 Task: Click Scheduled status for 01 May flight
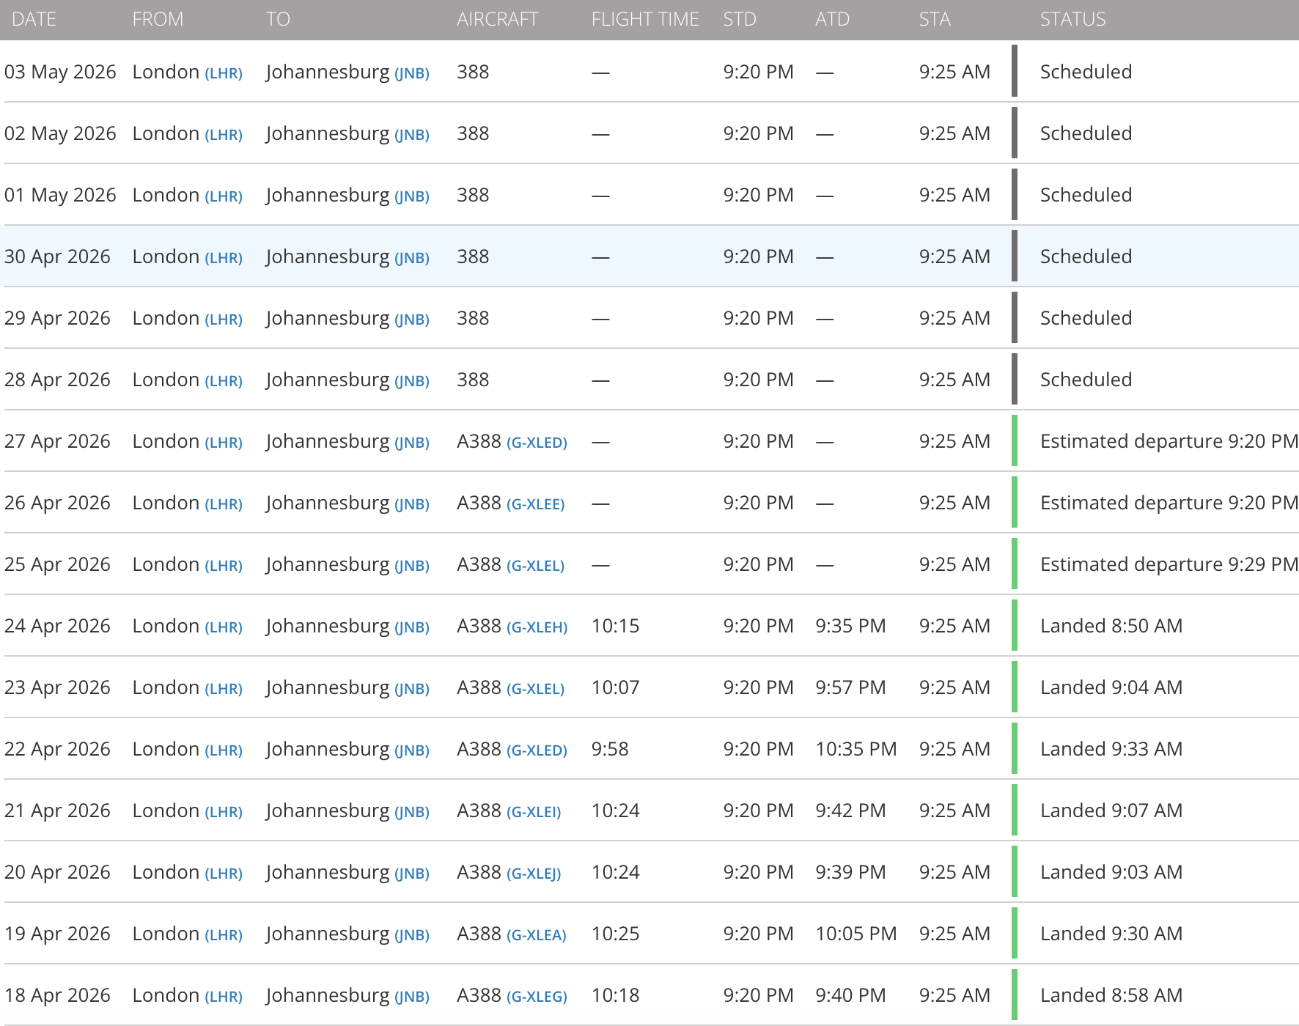click(x=1086, y=195)
